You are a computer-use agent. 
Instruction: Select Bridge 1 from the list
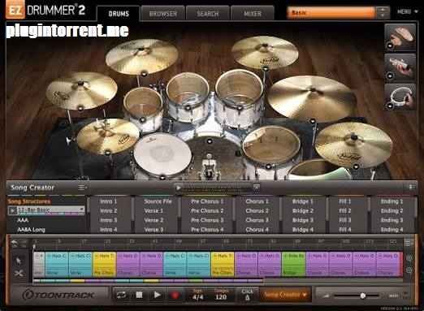tap(302, 201)
